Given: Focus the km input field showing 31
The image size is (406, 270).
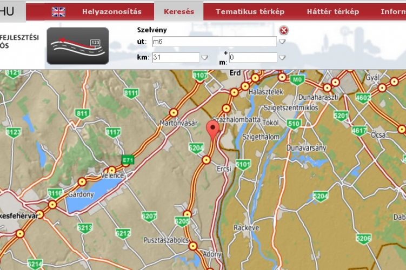Looking at the screenshot, I should click(176, 57).
